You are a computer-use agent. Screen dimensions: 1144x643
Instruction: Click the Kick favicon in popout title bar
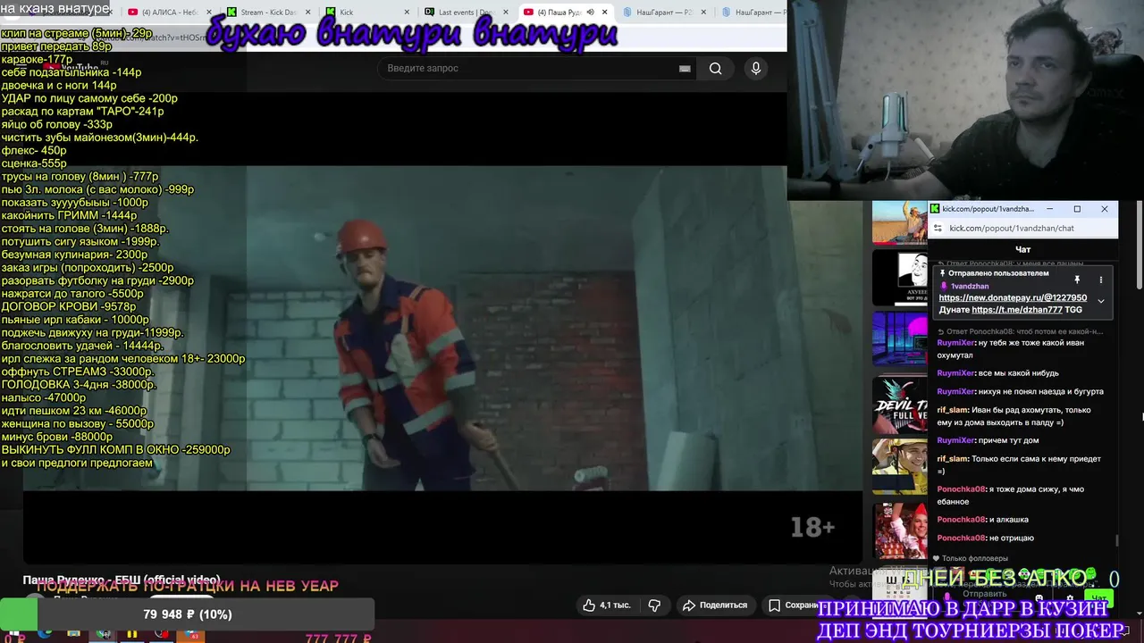(x=936, y=209)
